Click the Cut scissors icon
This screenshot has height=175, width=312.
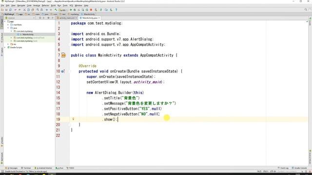pyautogui.click(x=24, y=10)
